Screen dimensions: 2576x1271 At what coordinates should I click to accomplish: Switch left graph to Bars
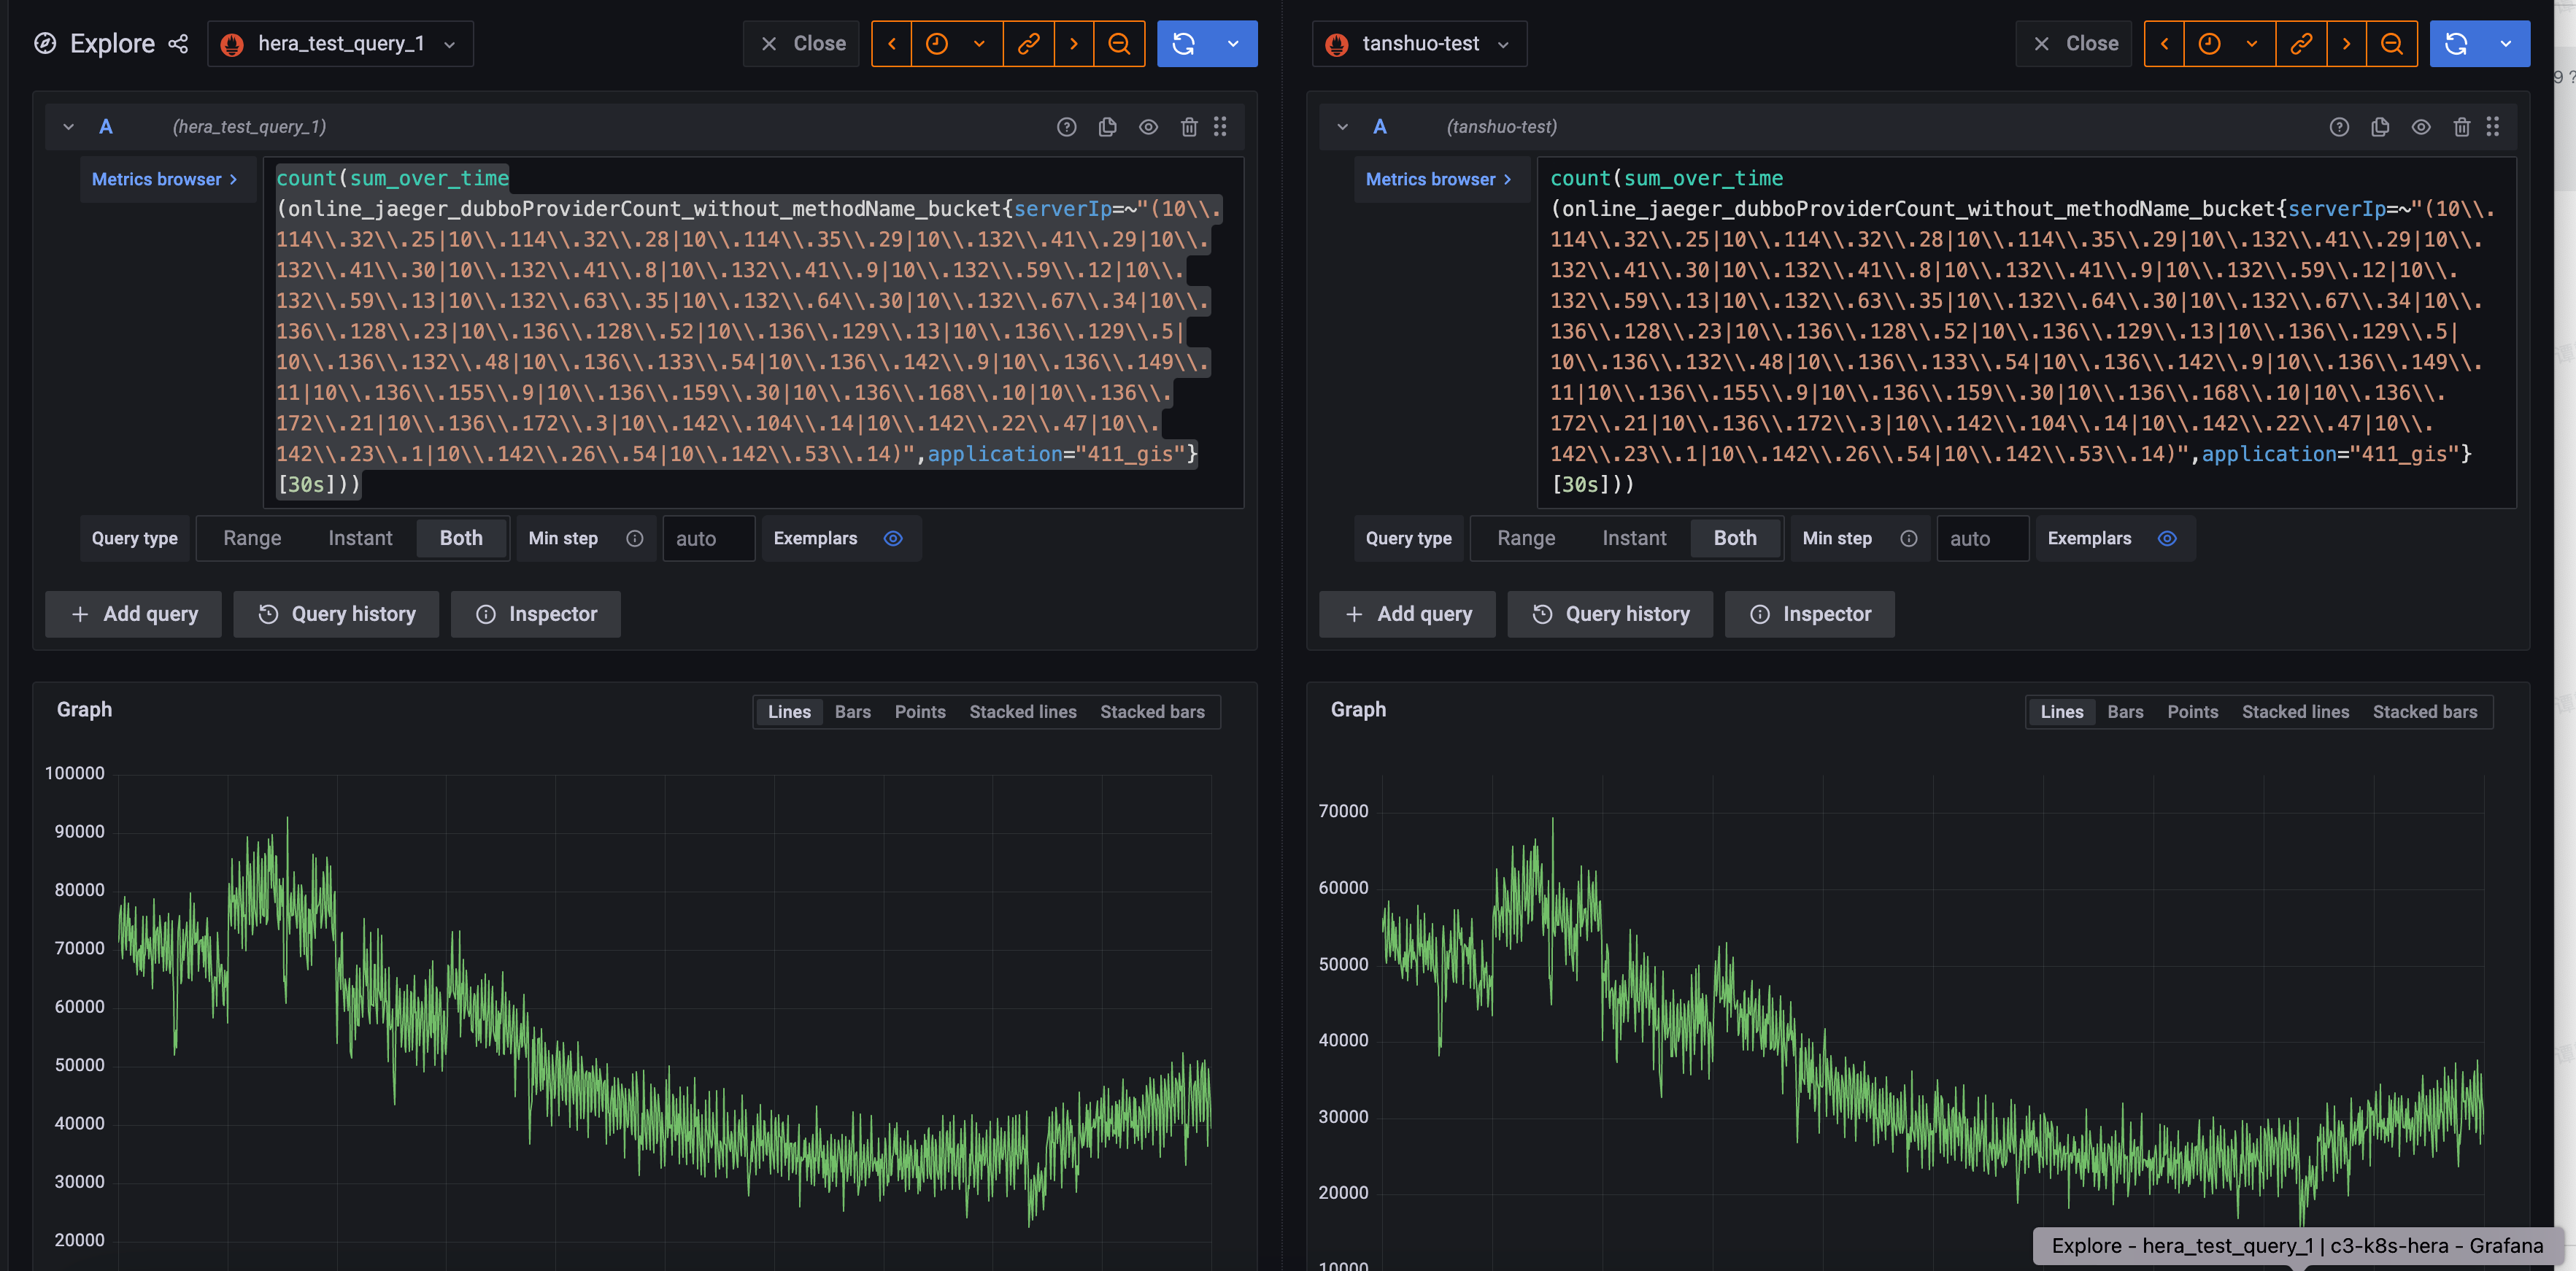(x=852, y=712)
